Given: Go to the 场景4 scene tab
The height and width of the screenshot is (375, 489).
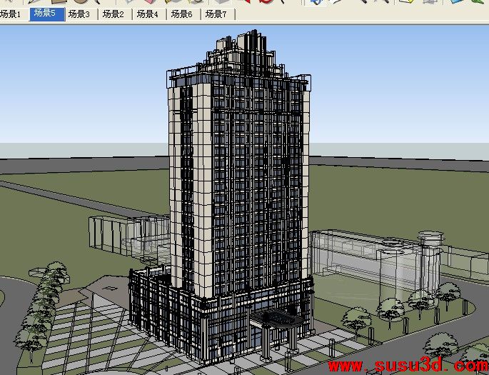Looking at the screenshot, I should point(150,14).
